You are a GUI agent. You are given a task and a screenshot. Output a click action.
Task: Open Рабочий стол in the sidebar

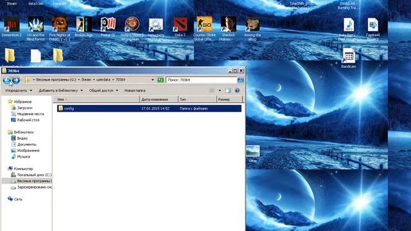point(28,120)
